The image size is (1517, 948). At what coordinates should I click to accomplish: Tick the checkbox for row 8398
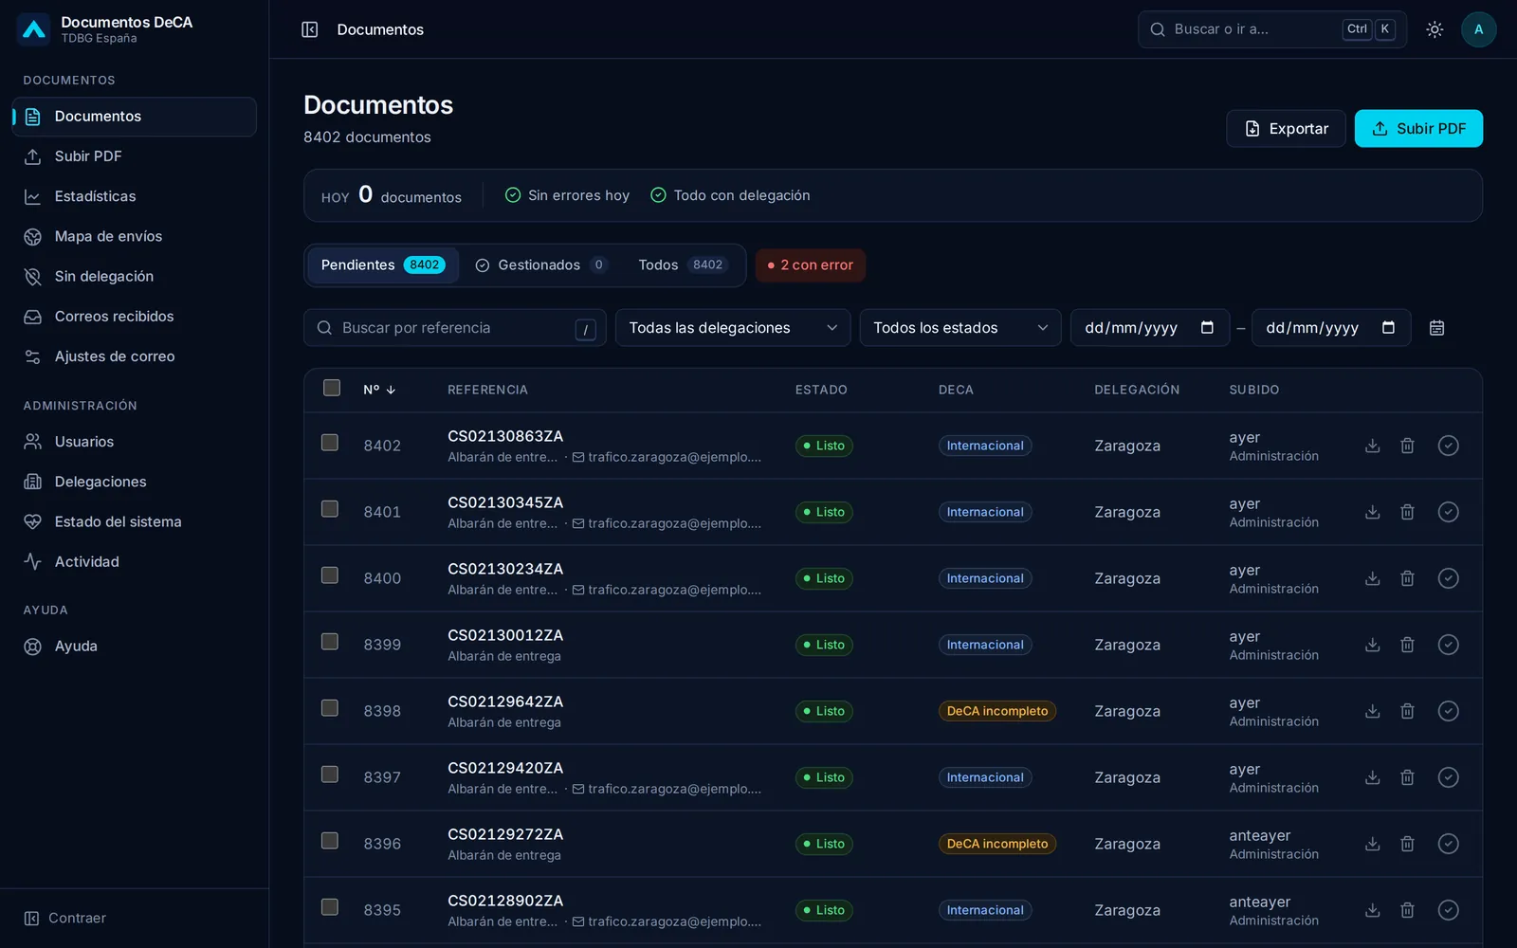pyautogui.click(x=330, y=708)
